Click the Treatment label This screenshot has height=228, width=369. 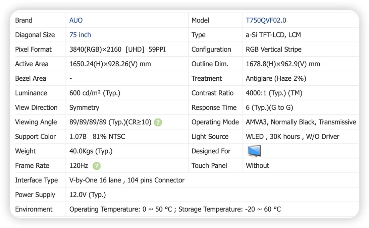tap(207, 79)
